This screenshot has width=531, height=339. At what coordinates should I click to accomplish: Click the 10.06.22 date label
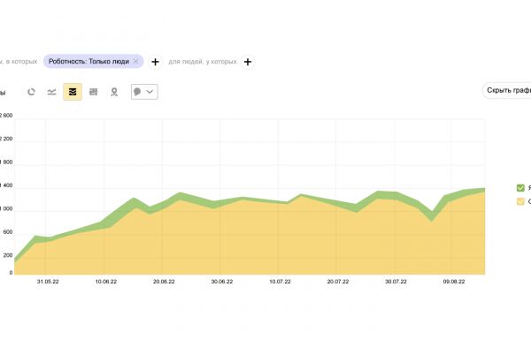pos(106,282)
